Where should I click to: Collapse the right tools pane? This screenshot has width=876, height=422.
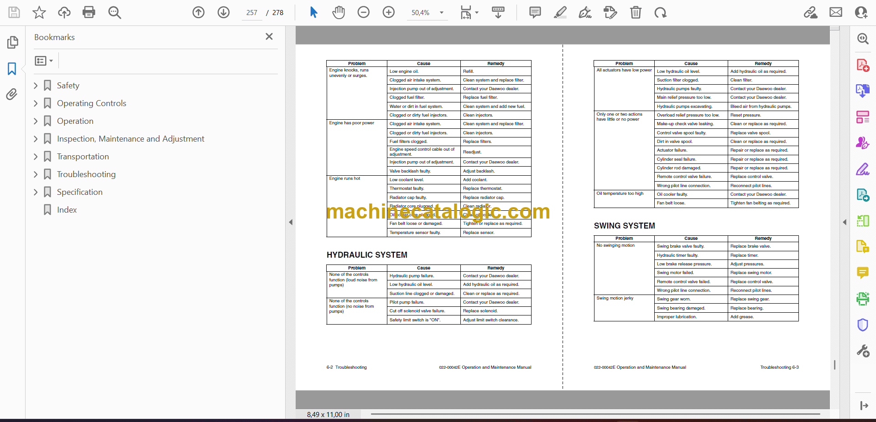pos(845,222)
